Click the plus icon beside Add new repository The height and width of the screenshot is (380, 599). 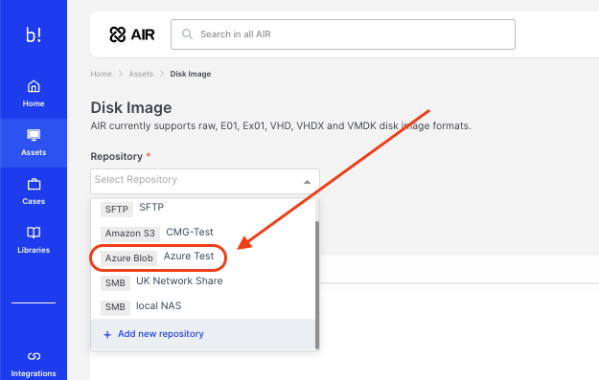[x=107, y=335]
